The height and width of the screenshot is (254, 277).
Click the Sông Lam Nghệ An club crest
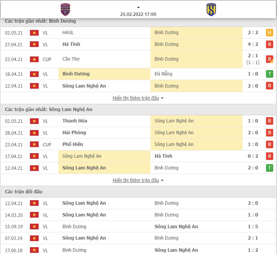pos(211,9)
